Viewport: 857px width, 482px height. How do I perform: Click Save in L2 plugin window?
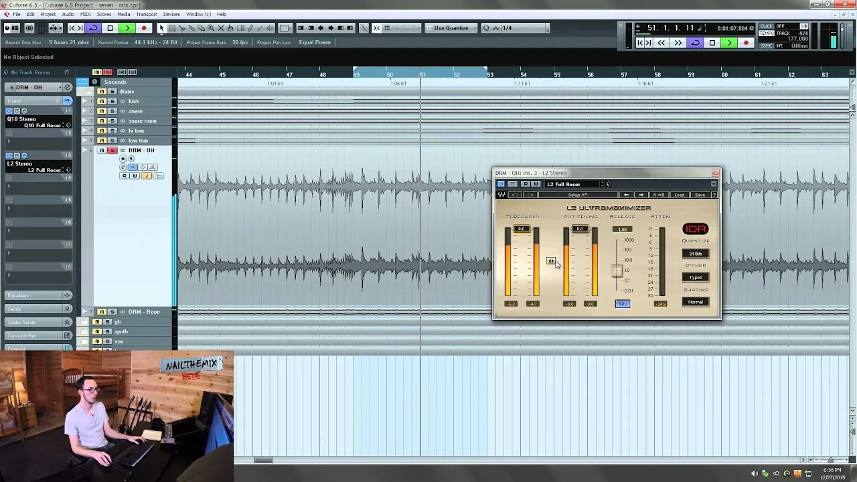700,195
